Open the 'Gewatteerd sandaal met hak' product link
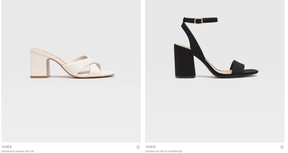The height and width of the screenshot is (153, 288). point(18,151)
